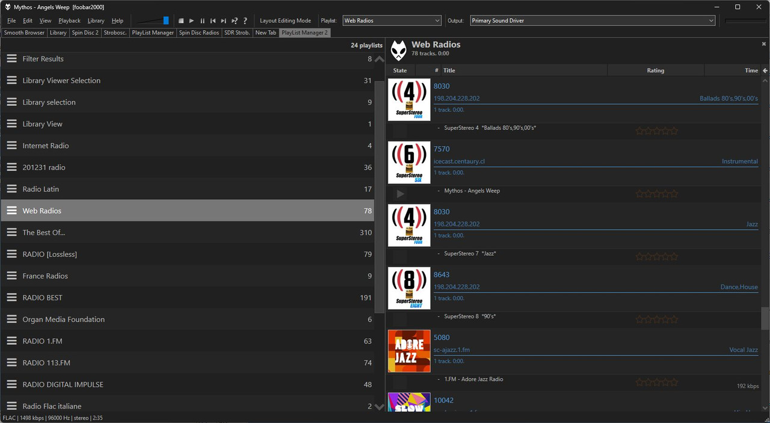The width and height of the screenshot is (770, 423).
Task: Click the drag handle icon of Internet Radio
Action: tap(11, 145)
